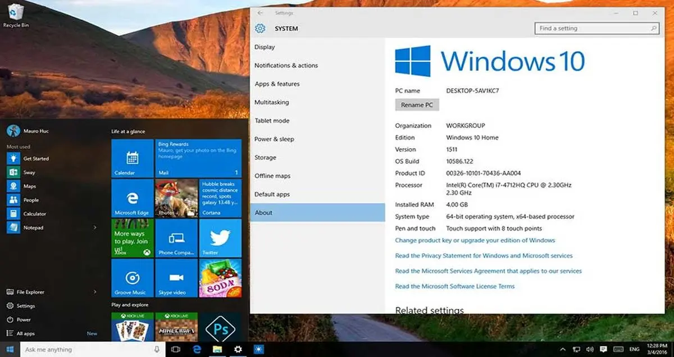Open the Calendar tile
674x357 pixels.
click(132, 158)
